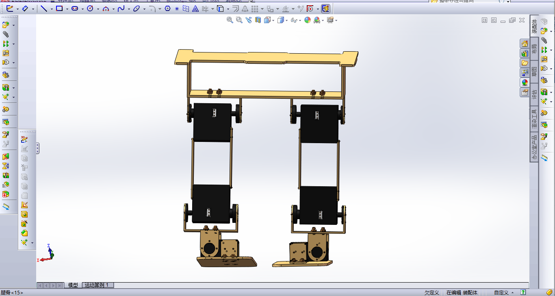Viewport: 555px width, 296px height.
Task: Choose the Corner Rectangle tool
Action: click(59, 8)
